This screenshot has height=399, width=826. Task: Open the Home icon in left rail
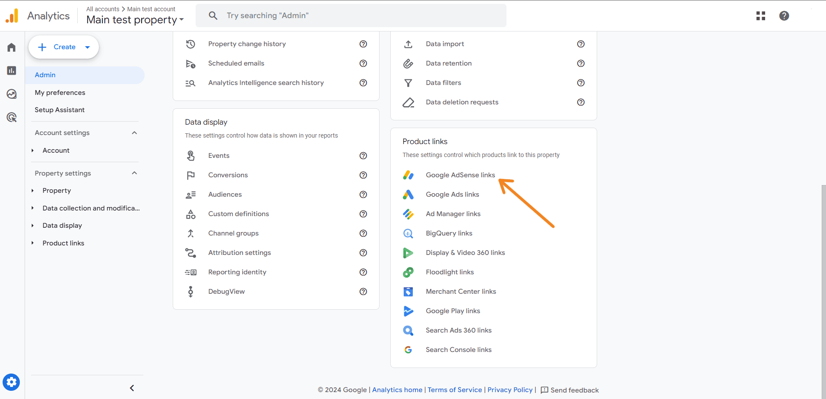coord(12,47)
